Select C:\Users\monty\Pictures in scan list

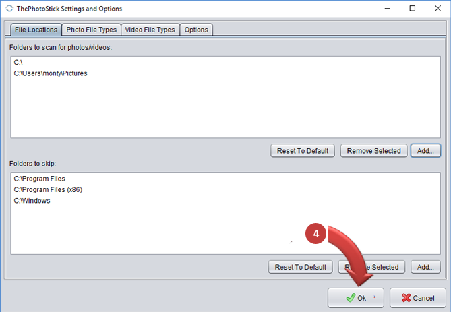pos(225,73)
